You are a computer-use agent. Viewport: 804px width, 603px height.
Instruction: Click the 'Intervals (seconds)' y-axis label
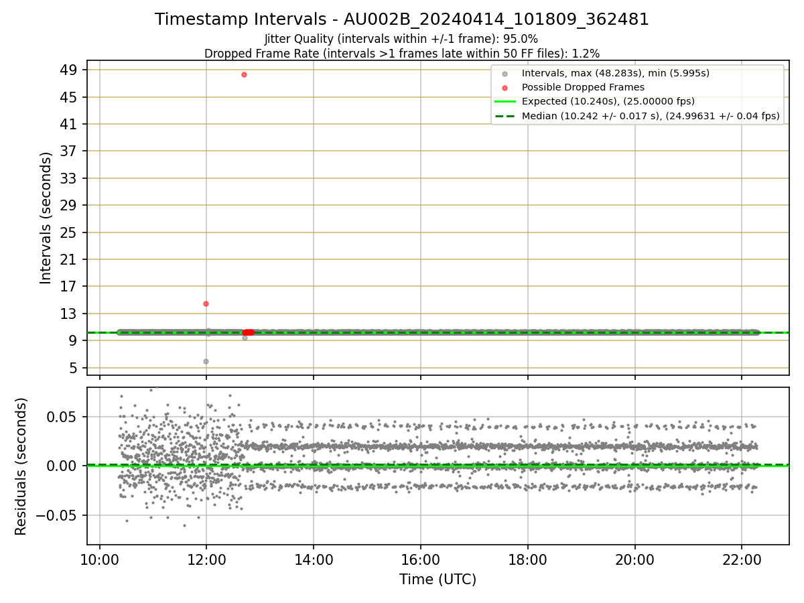click(46, 218)
